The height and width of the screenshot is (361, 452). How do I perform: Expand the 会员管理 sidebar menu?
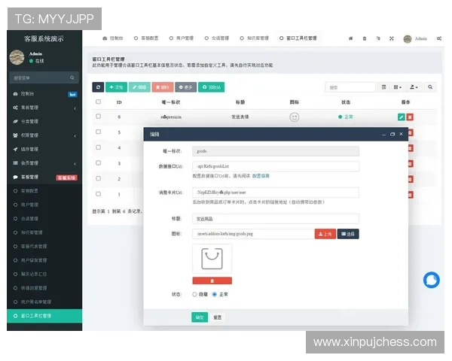click(43, 163)
